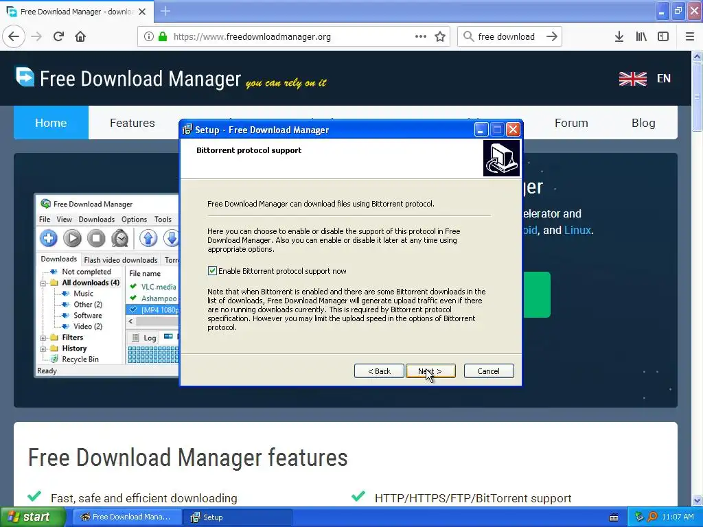The width and height of the screenshot is (703, 527).
Task: Click the setup wizard computer icon
Action: coord(501,159)
